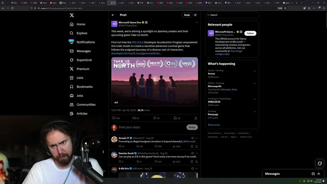Open Premium in the sidebar
This screenshot has width=327, height=184.
[x=79, y=69]
